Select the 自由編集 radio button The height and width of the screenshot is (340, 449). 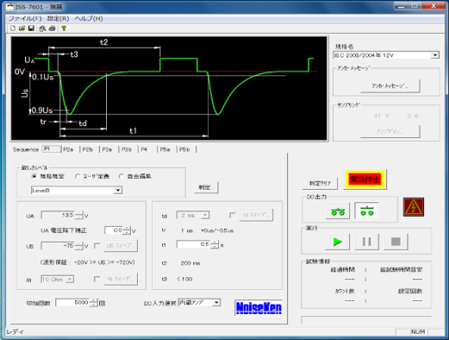click(122, 176)
